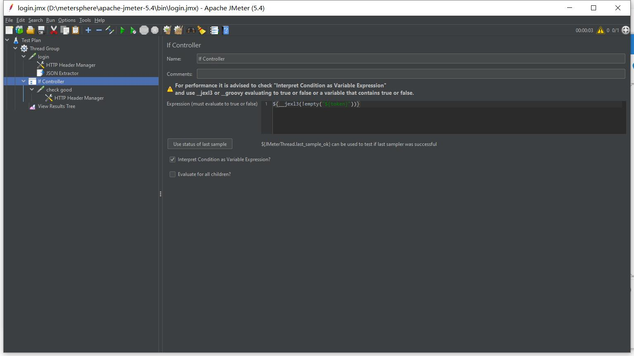
Task: Clear results with the single broom icon
Action: click(x=167, y=30)
